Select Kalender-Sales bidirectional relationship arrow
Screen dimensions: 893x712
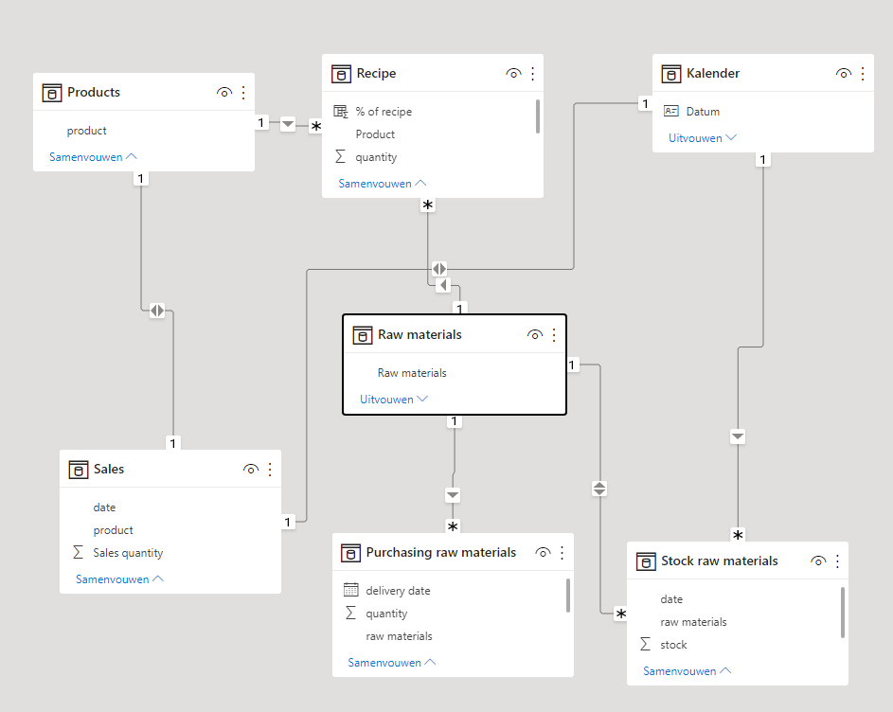click(439, 268)
